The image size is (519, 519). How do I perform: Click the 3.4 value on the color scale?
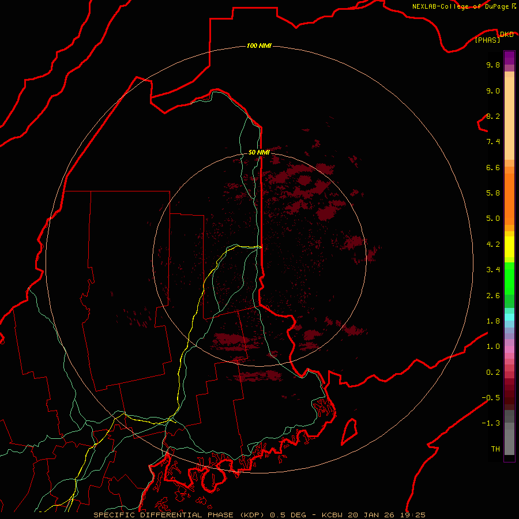tap(493, 270)
